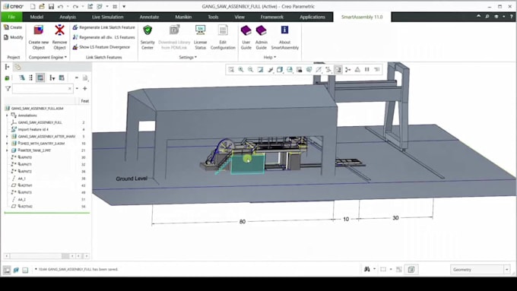Open saved orientations icon in graphics toolbar
Screen dimensions: 517x291
click(x=290, y=70)
